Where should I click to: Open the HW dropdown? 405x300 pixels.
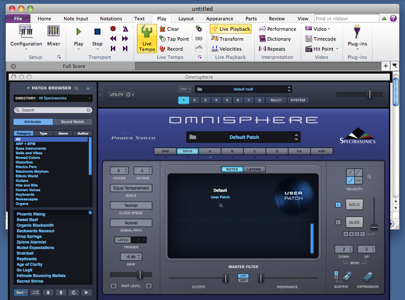(x=185, y=89)
